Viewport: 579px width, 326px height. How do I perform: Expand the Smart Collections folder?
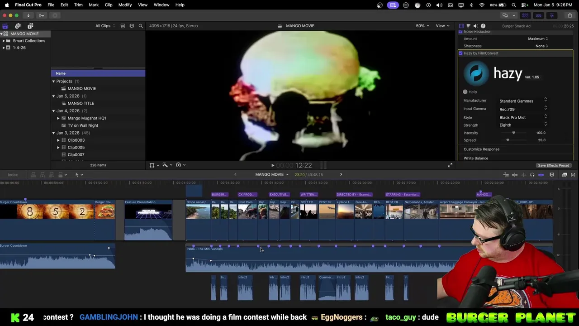(x=4, y=41)
